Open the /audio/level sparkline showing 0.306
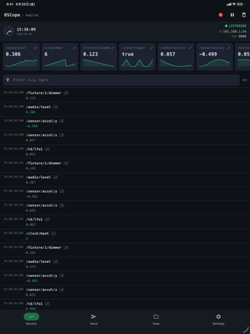 (x=22, y=63)
